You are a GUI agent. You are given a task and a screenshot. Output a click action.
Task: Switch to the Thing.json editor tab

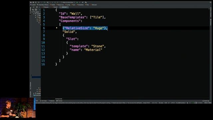46,7
